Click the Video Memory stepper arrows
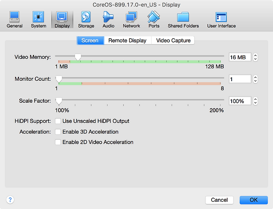The height and width of the screenshot is (209, 273). click(x=256, y=57)
